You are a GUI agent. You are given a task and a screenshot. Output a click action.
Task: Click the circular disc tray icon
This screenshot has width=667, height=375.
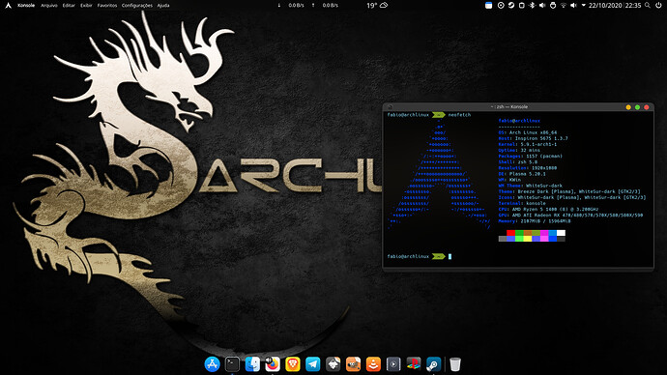pos(501,5)
